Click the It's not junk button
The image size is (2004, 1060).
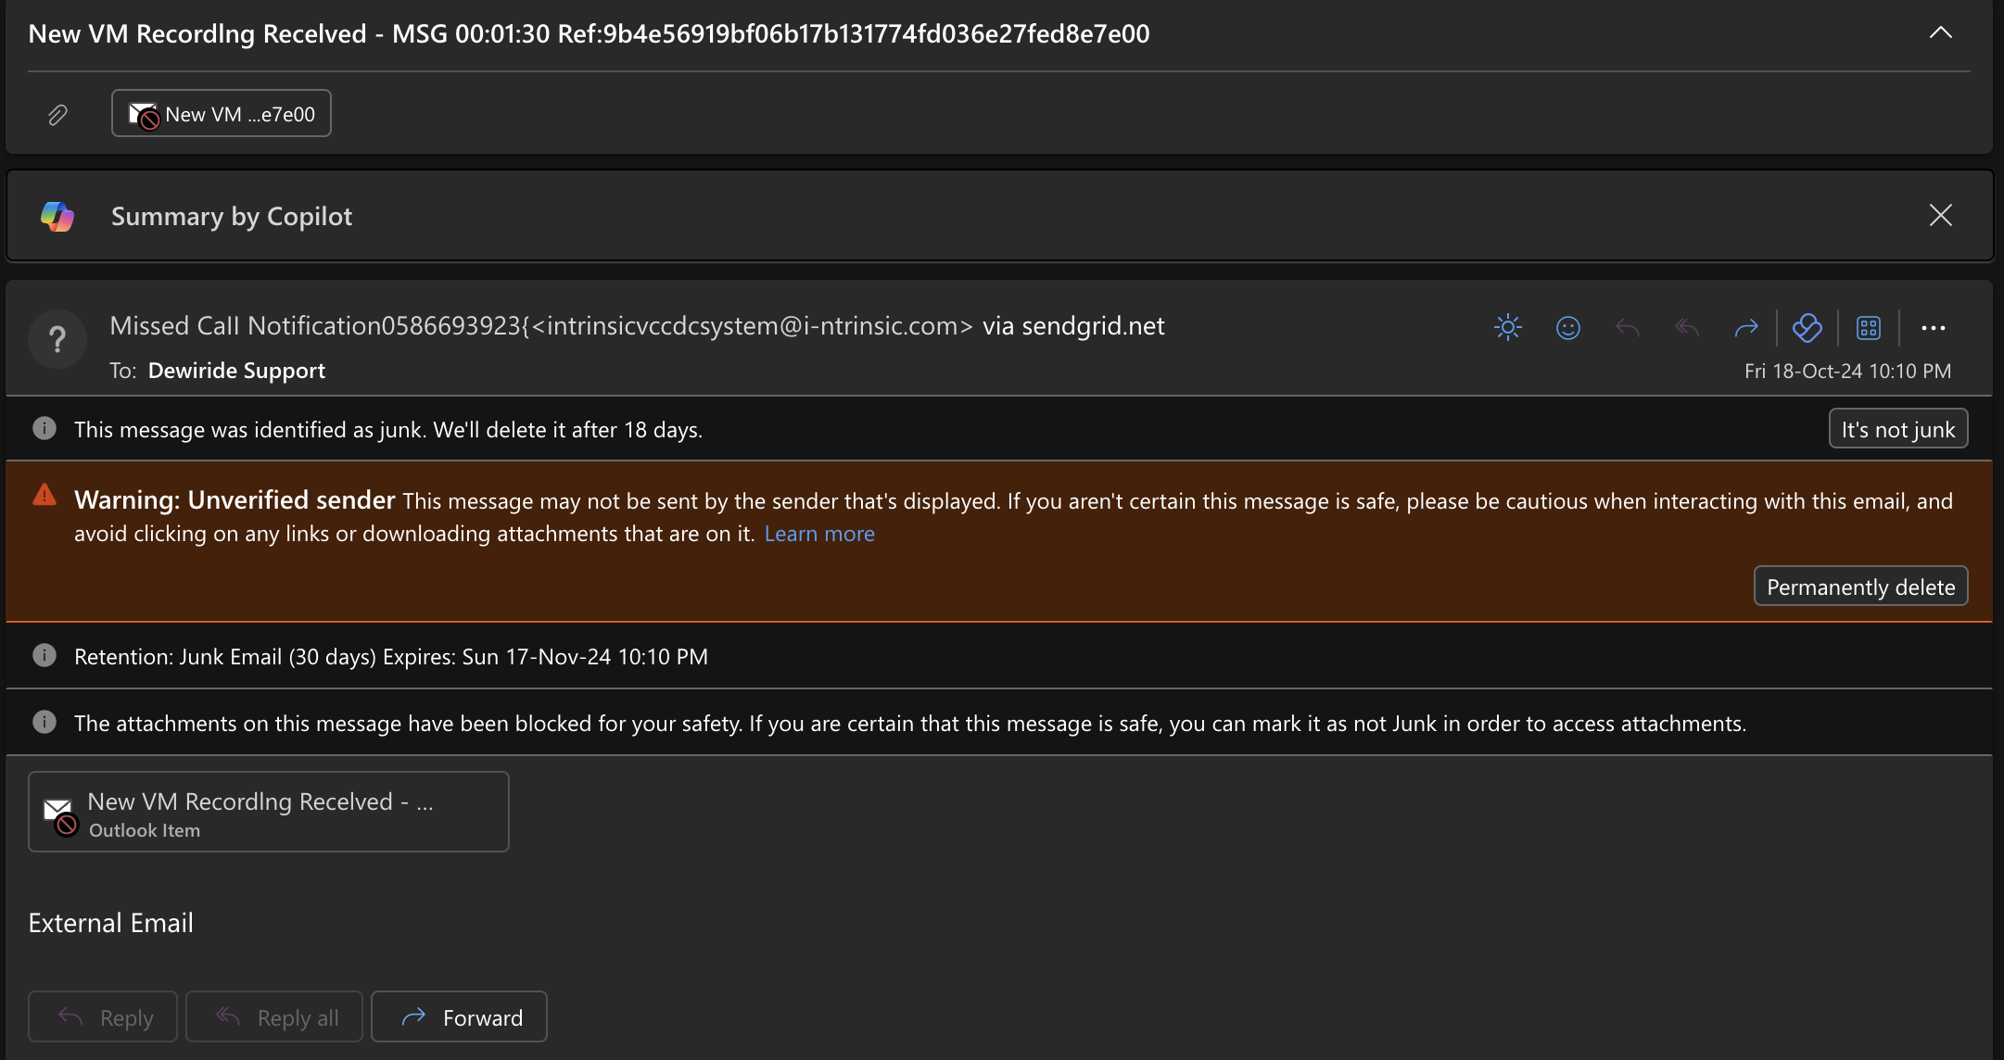[1898, 429]
